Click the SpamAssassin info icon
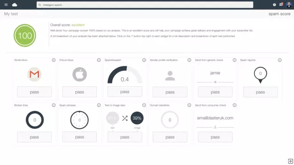 (x=144, y=60)
